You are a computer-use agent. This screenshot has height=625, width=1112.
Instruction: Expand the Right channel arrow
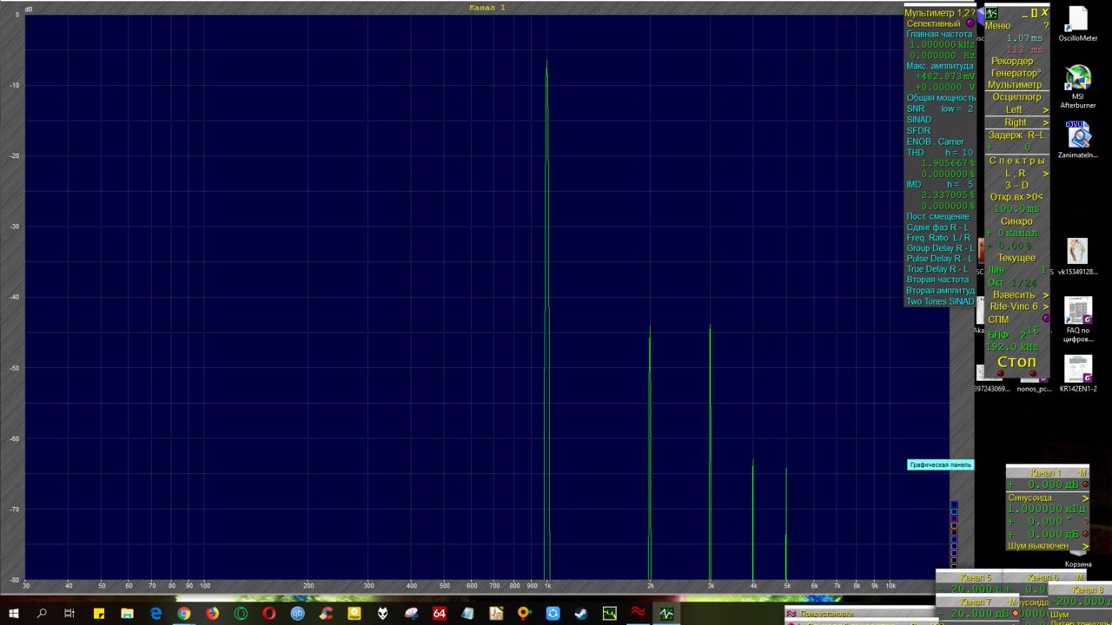tap(1045, 122)
